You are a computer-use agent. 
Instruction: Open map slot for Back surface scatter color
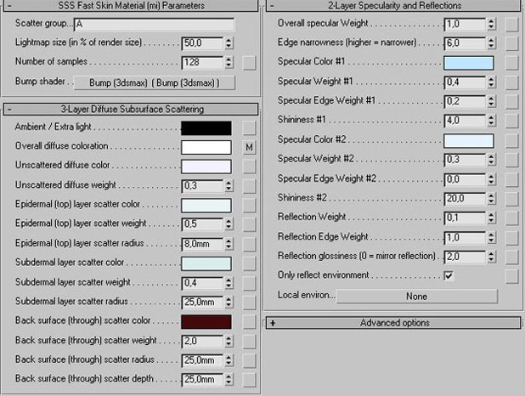(x=249, y=321)
